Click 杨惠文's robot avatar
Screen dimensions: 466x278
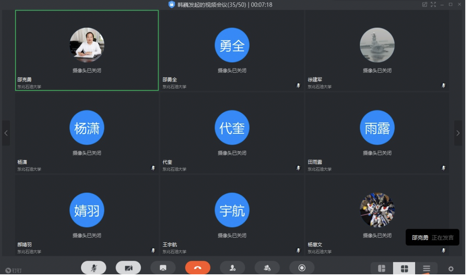tap(377, 210)
